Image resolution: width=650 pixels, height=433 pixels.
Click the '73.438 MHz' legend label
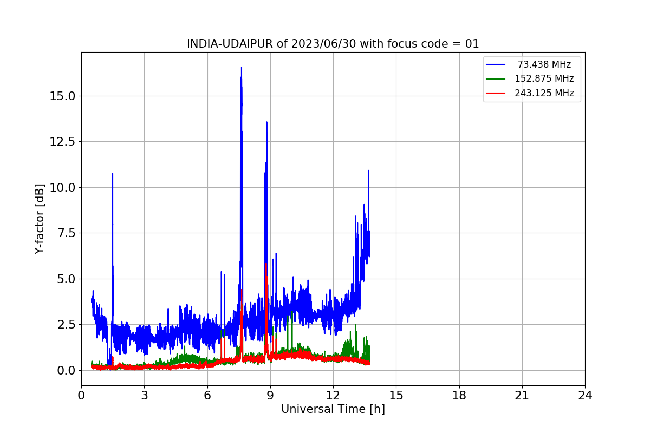tap(544, 64)
